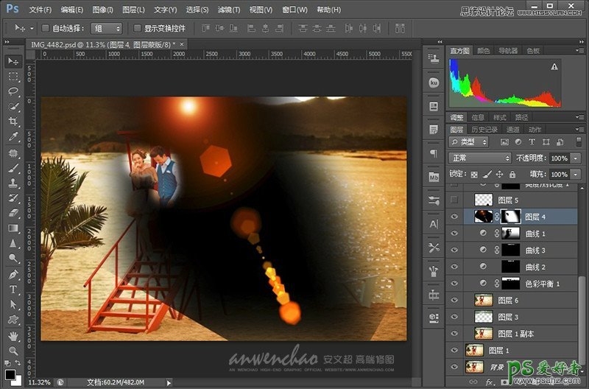
Task: Open the blend mode dropdown showing 正常
Action: pyautogui.click(x=481, y=158)
